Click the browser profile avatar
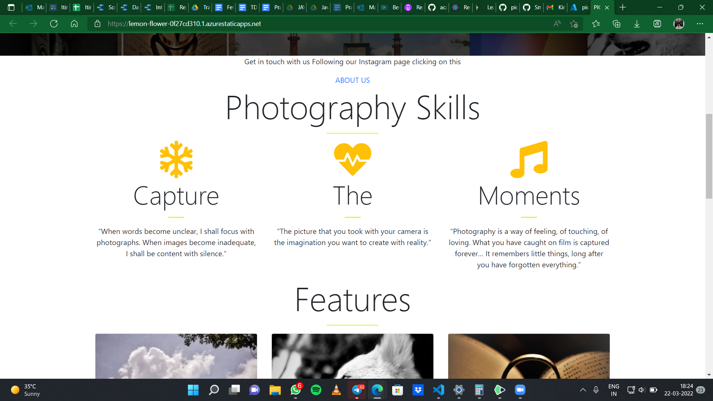713x401 pixels. coord(679,24)
